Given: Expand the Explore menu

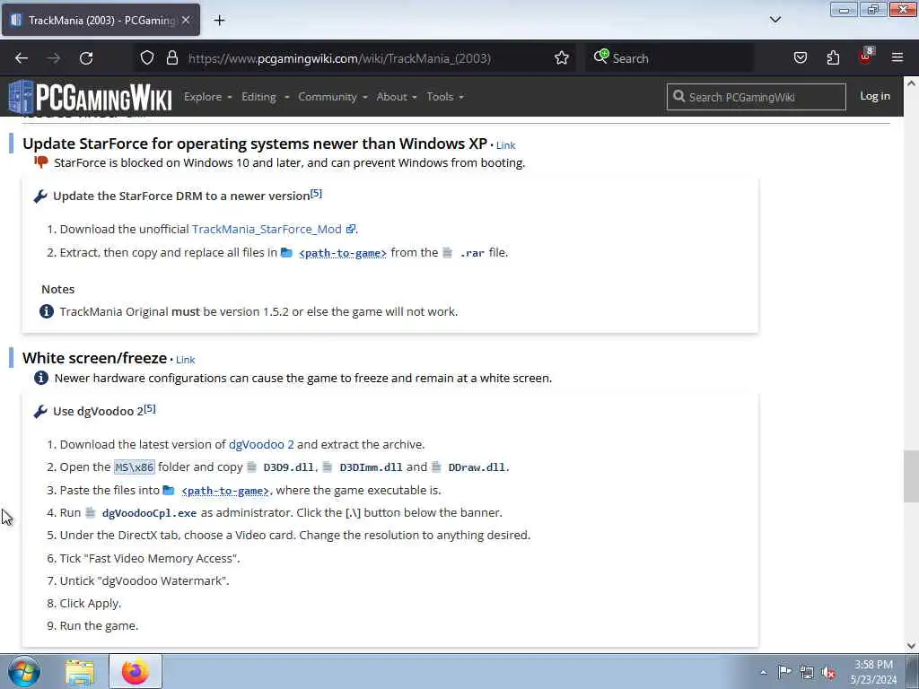Looking at the screenshot, I should click(207, 97).
